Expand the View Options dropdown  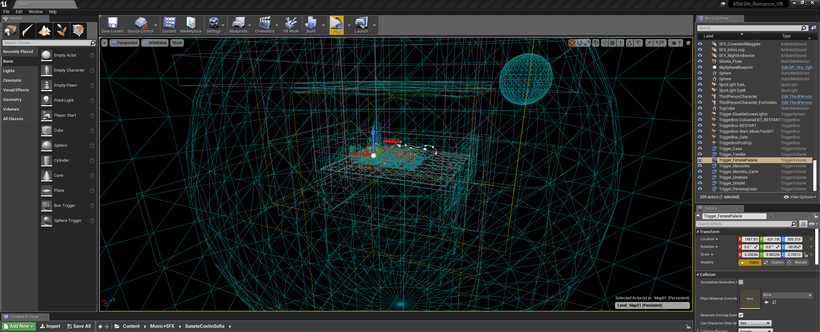800,197
